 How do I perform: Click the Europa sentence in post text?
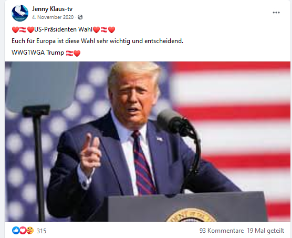[97, 41]
